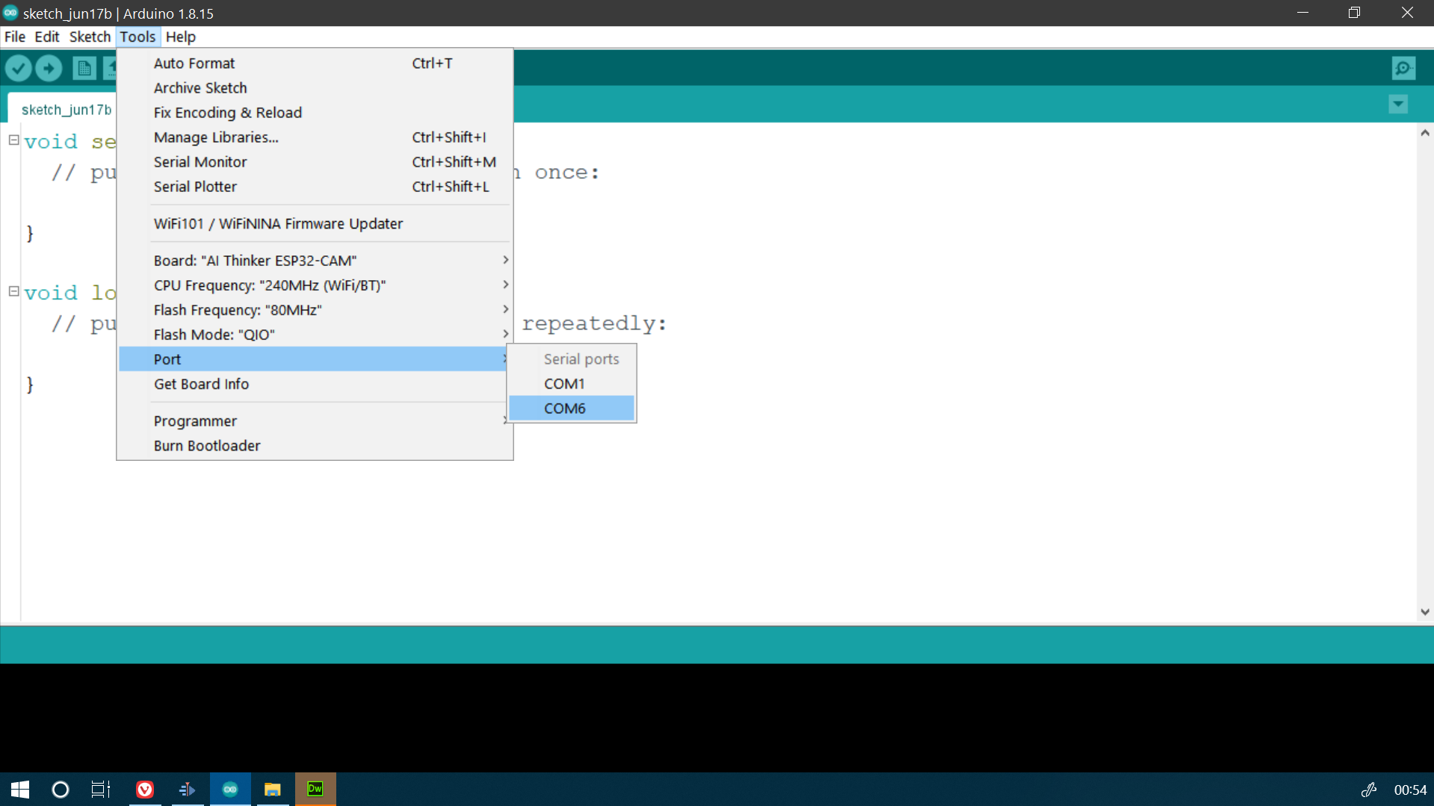Launch Serial Plotter from Tools menu
1434x806 pixels.
click(315, 187)
